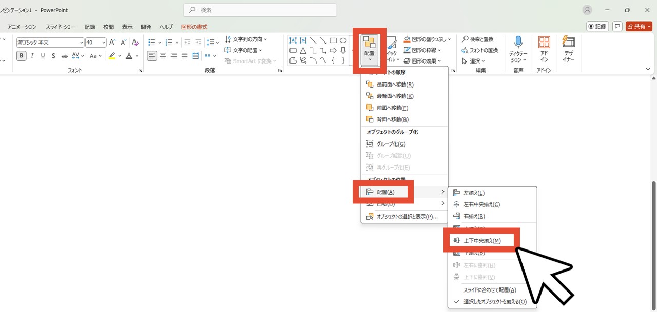Select 上下中央揃え from the submenu
The height and width of the screenshot is (312, 657).
click(x=481, y=241)
